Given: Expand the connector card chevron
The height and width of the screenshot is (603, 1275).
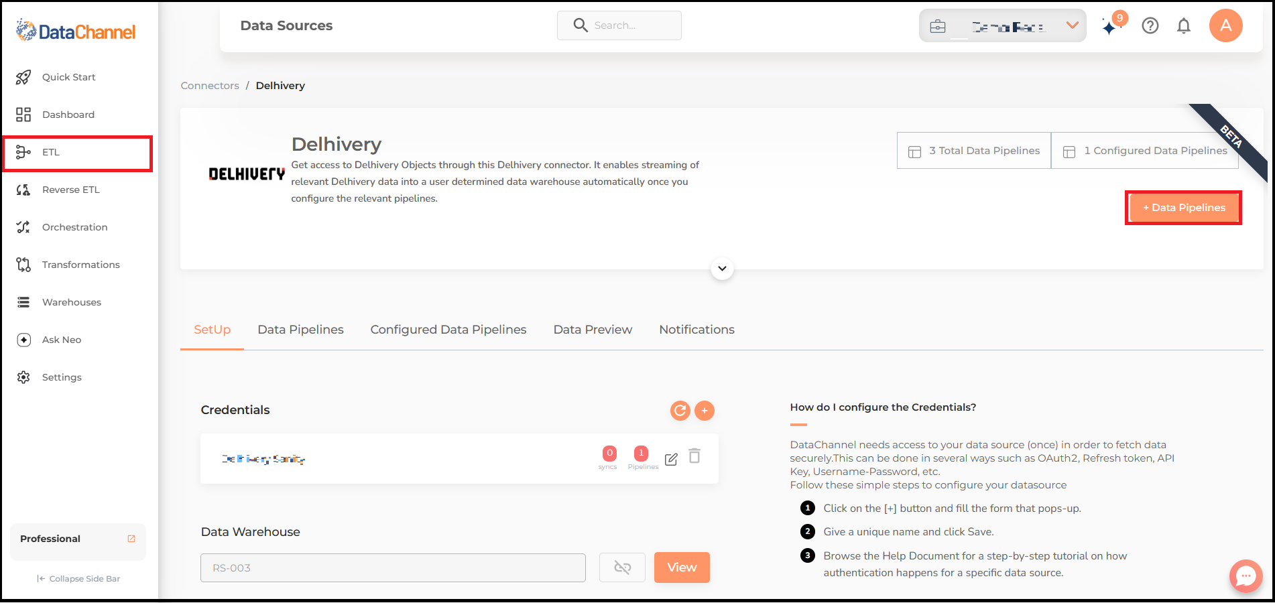Looking at the screenshot, I should pos(722,269).
